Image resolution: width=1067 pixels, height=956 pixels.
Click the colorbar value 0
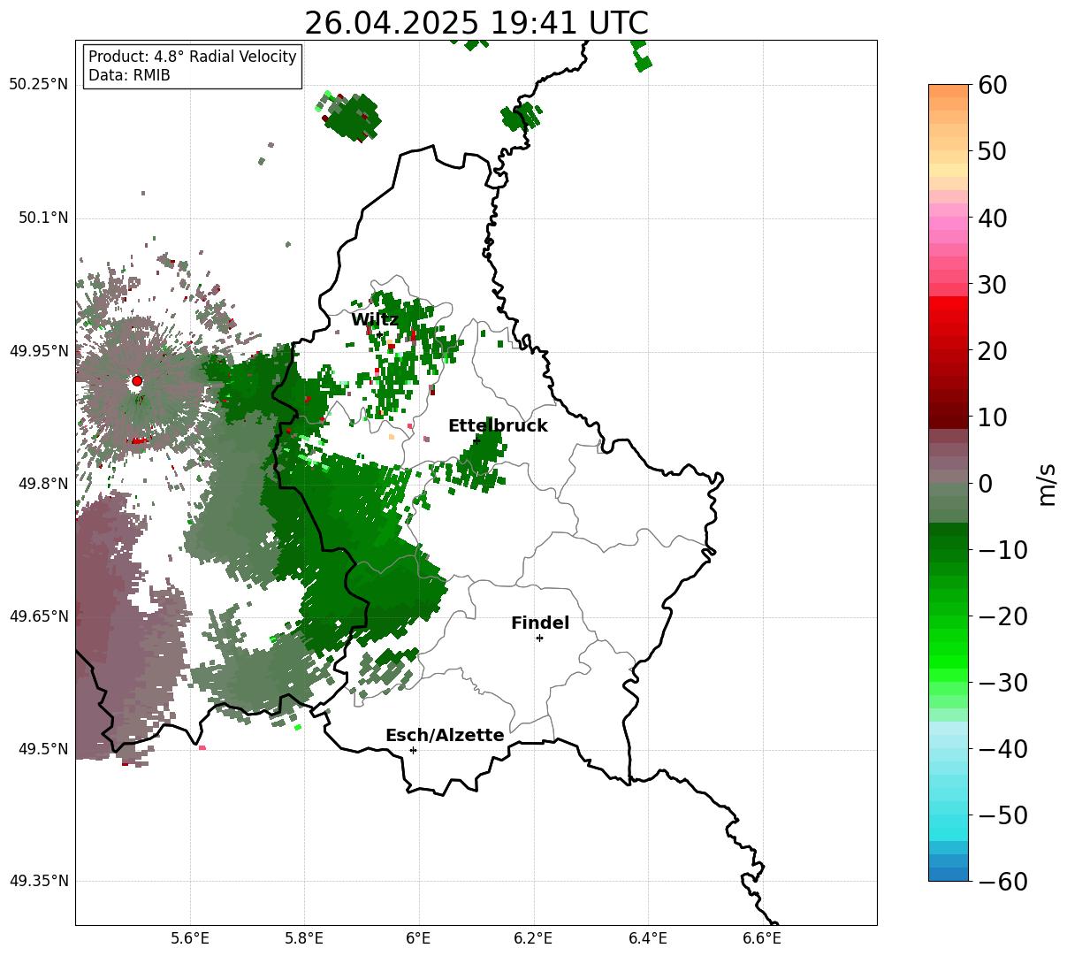click(x=984, y=484)
